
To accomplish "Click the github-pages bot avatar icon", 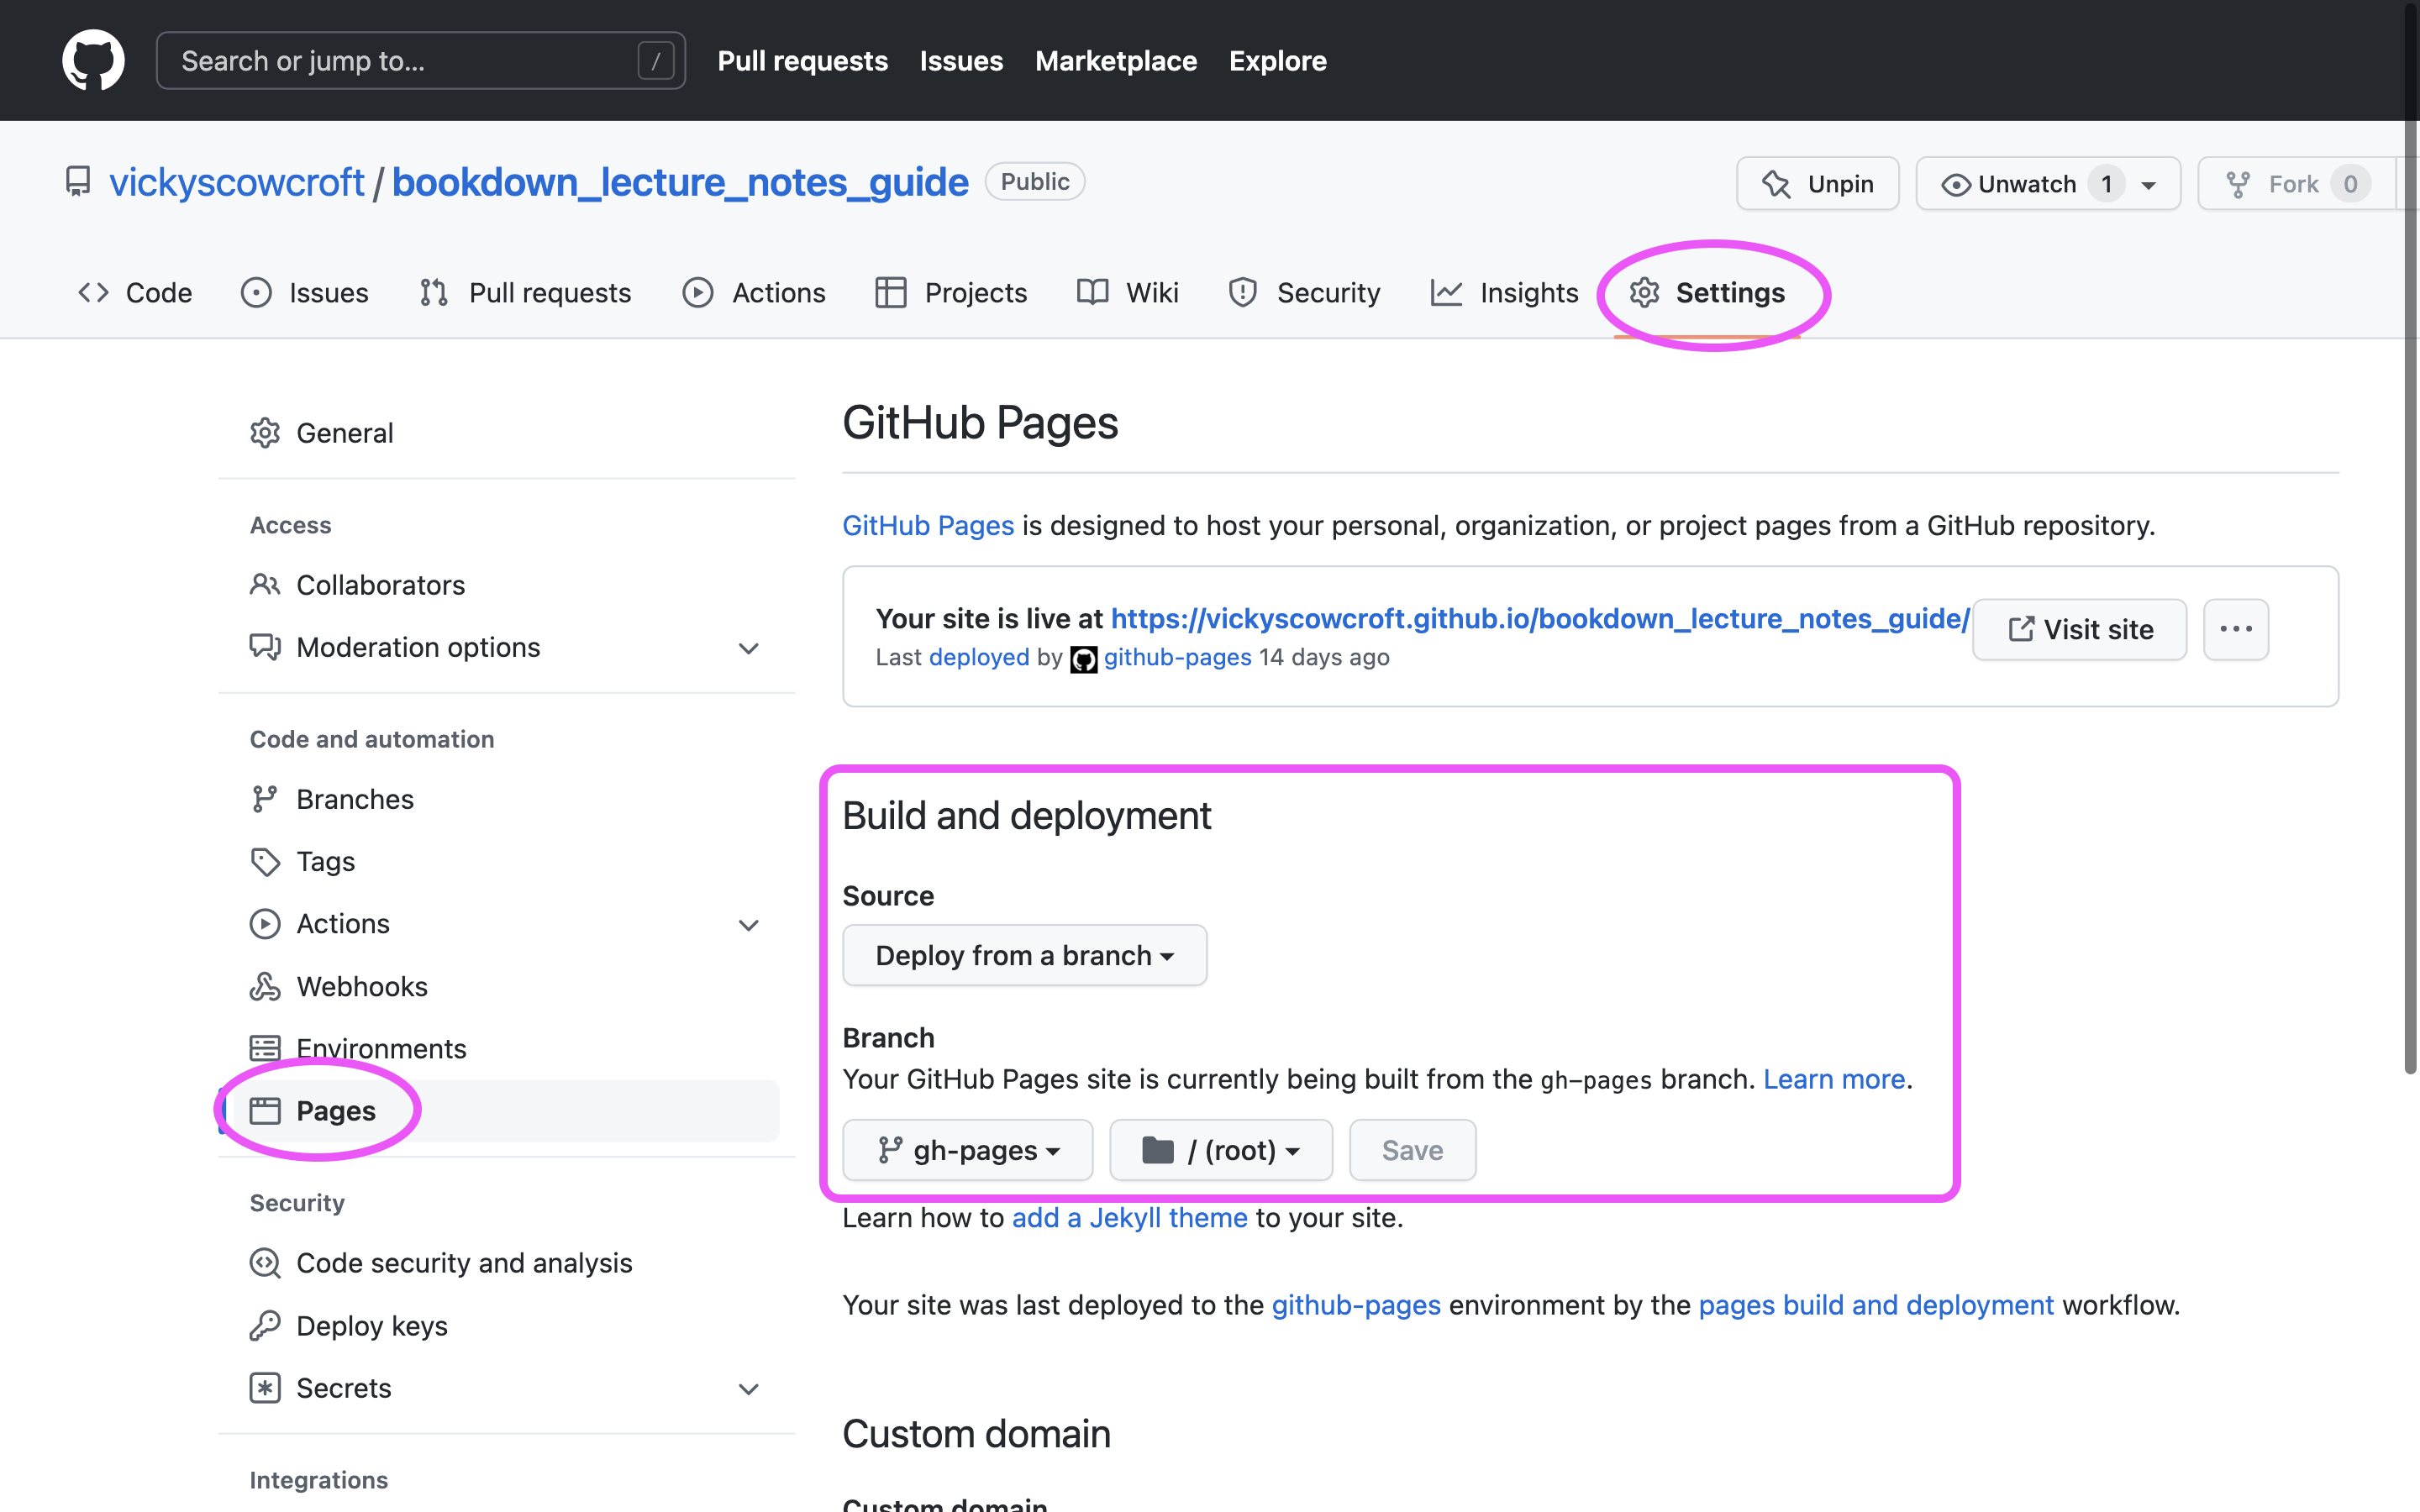I will pos(1083,659).
